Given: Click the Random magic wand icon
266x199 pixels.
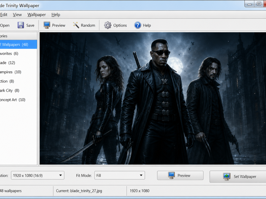Looking at the screenshot, I should point(76,25).
